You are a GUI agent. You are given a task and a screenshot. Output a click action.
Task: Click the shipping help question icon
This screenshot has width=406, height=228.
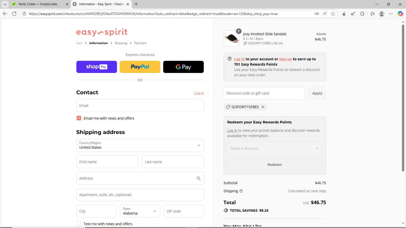(x=241, y=191)
